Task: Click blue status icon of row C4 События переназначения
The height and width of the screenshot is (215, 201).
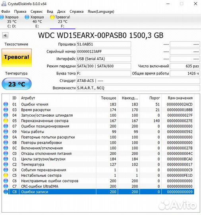Action: click(6, 170)
